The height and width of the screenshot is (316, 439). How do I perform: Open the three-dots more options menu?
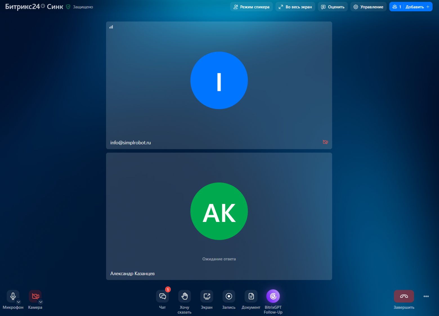(426, 296)
